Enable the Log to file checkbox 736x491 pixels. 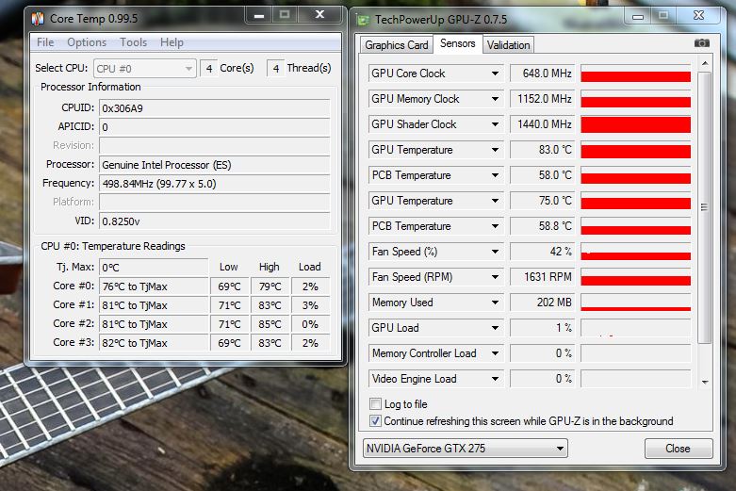click(x=375, y=403)
